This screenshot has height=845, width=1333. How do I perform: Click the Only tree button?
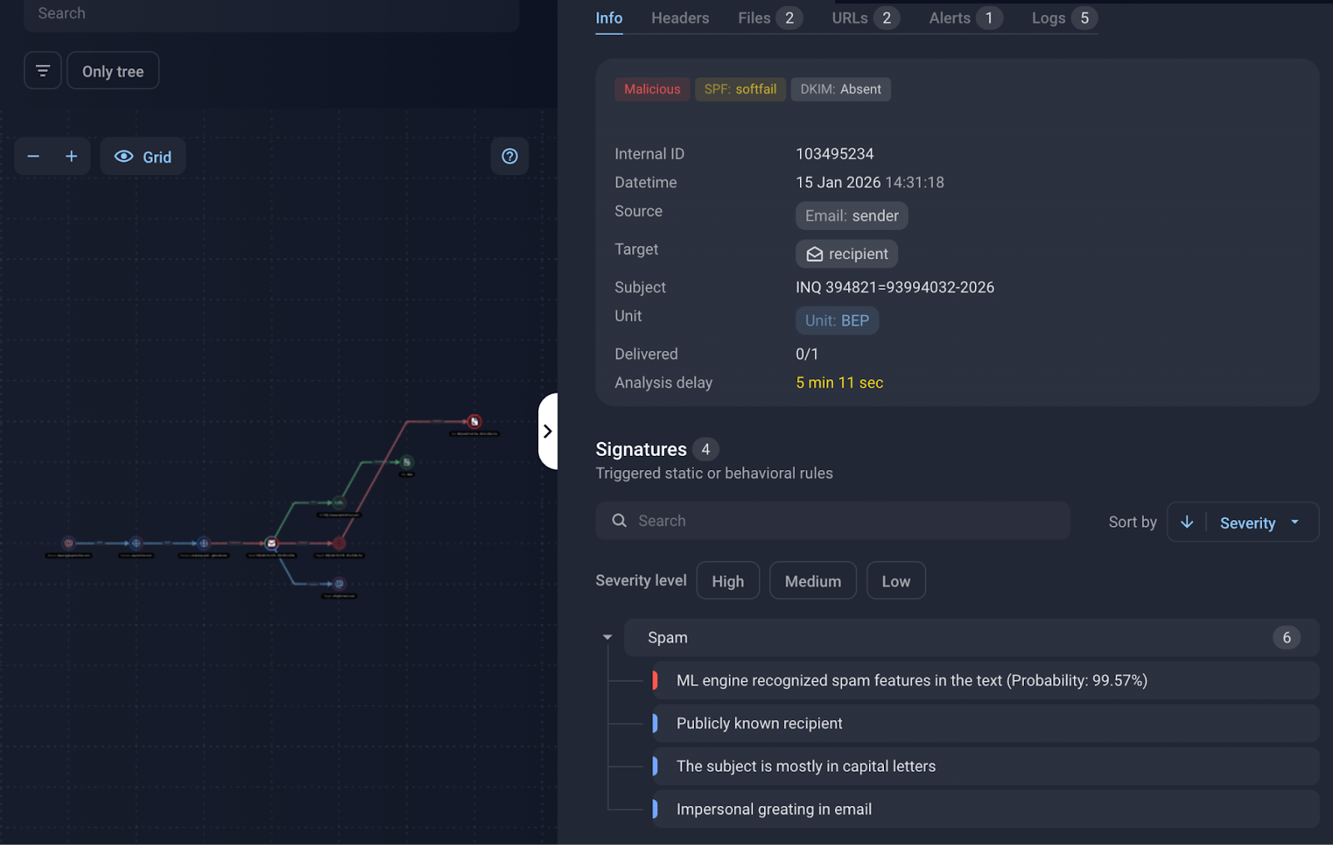pyautogui.click(x=112, y=70)
